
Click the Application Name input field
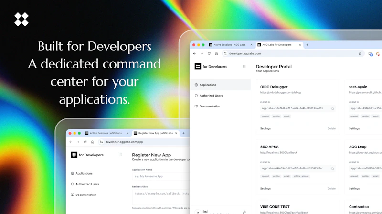click(x=161, y=176)
